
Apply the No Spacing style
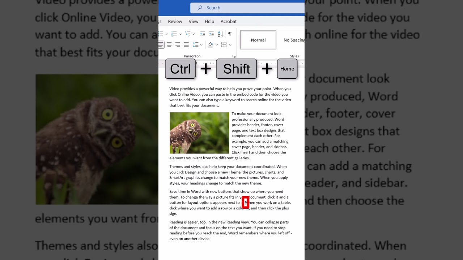tap(291, 40)
